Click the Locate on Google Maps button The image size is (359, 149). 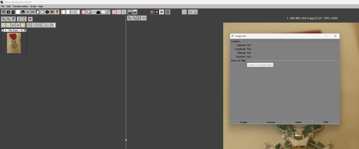(260, 65)
